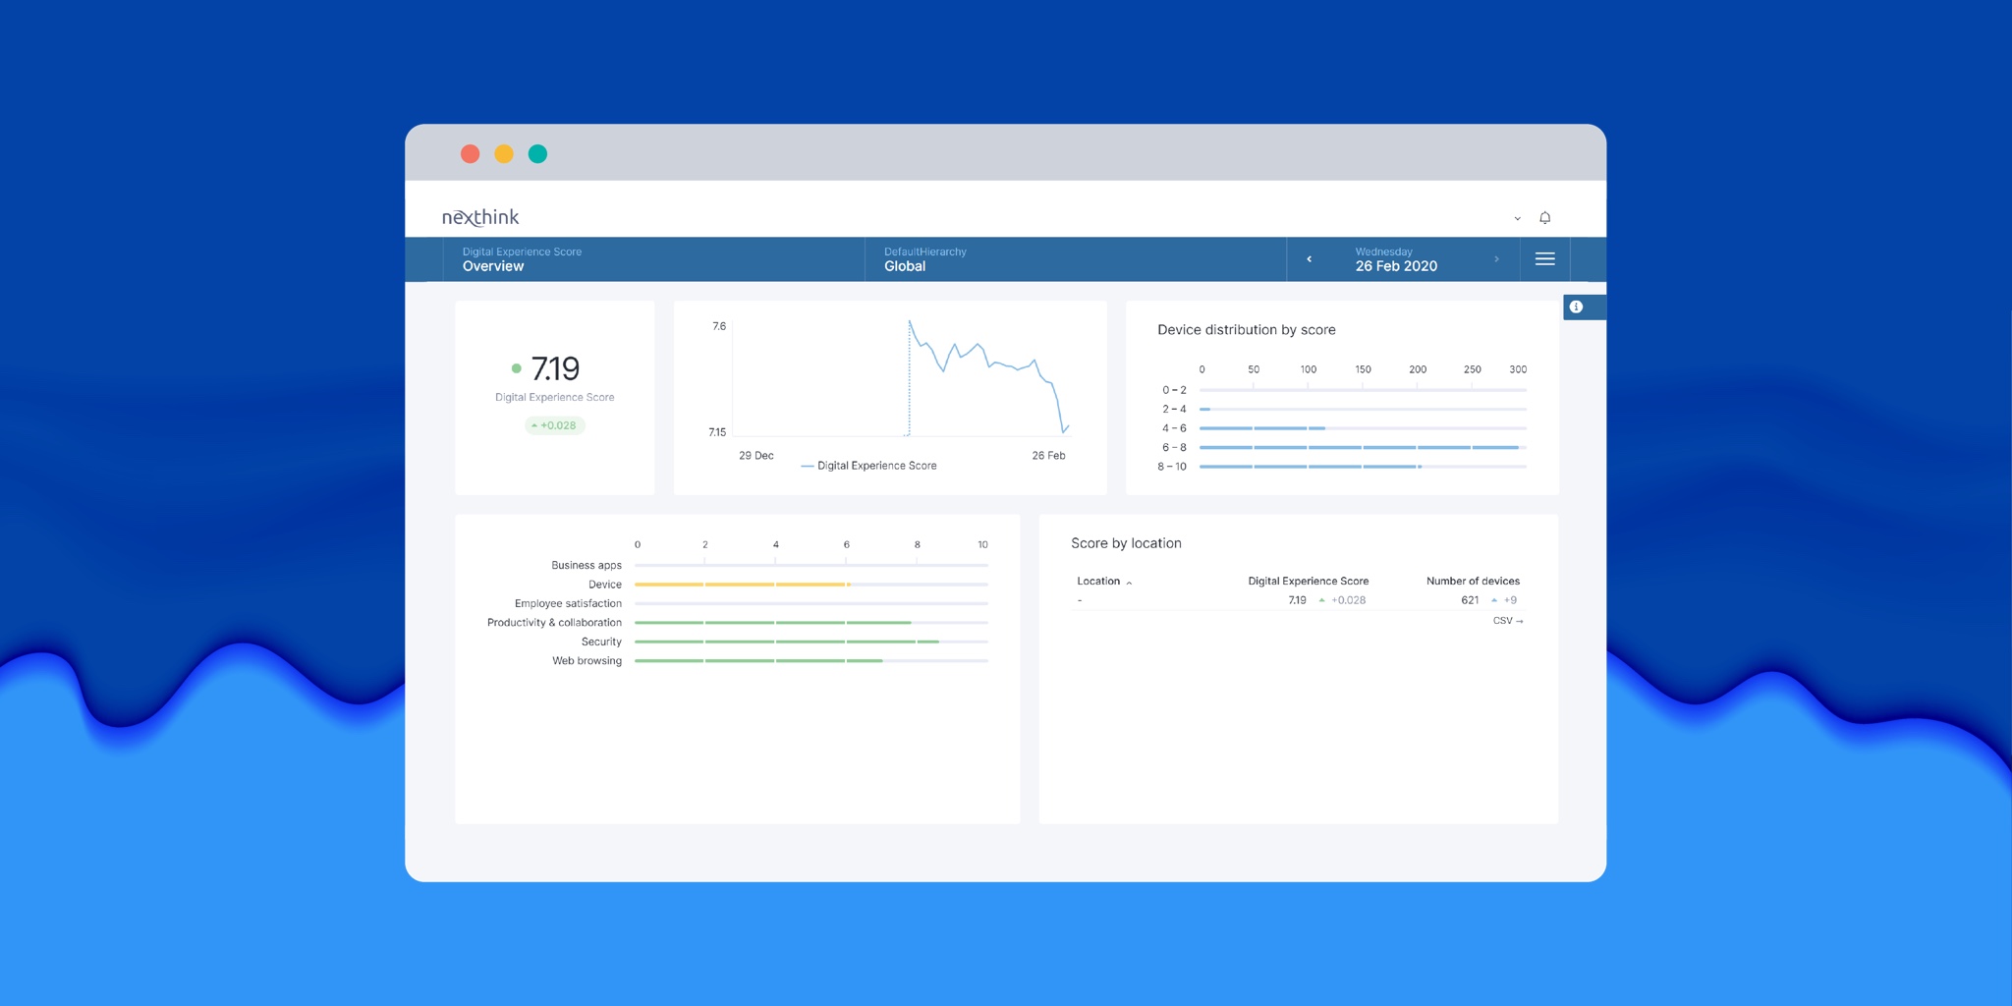The image size is (2012, 1006).
Task: Open the 26 Feb 2020 date picker
Action: coord(1399,258)
